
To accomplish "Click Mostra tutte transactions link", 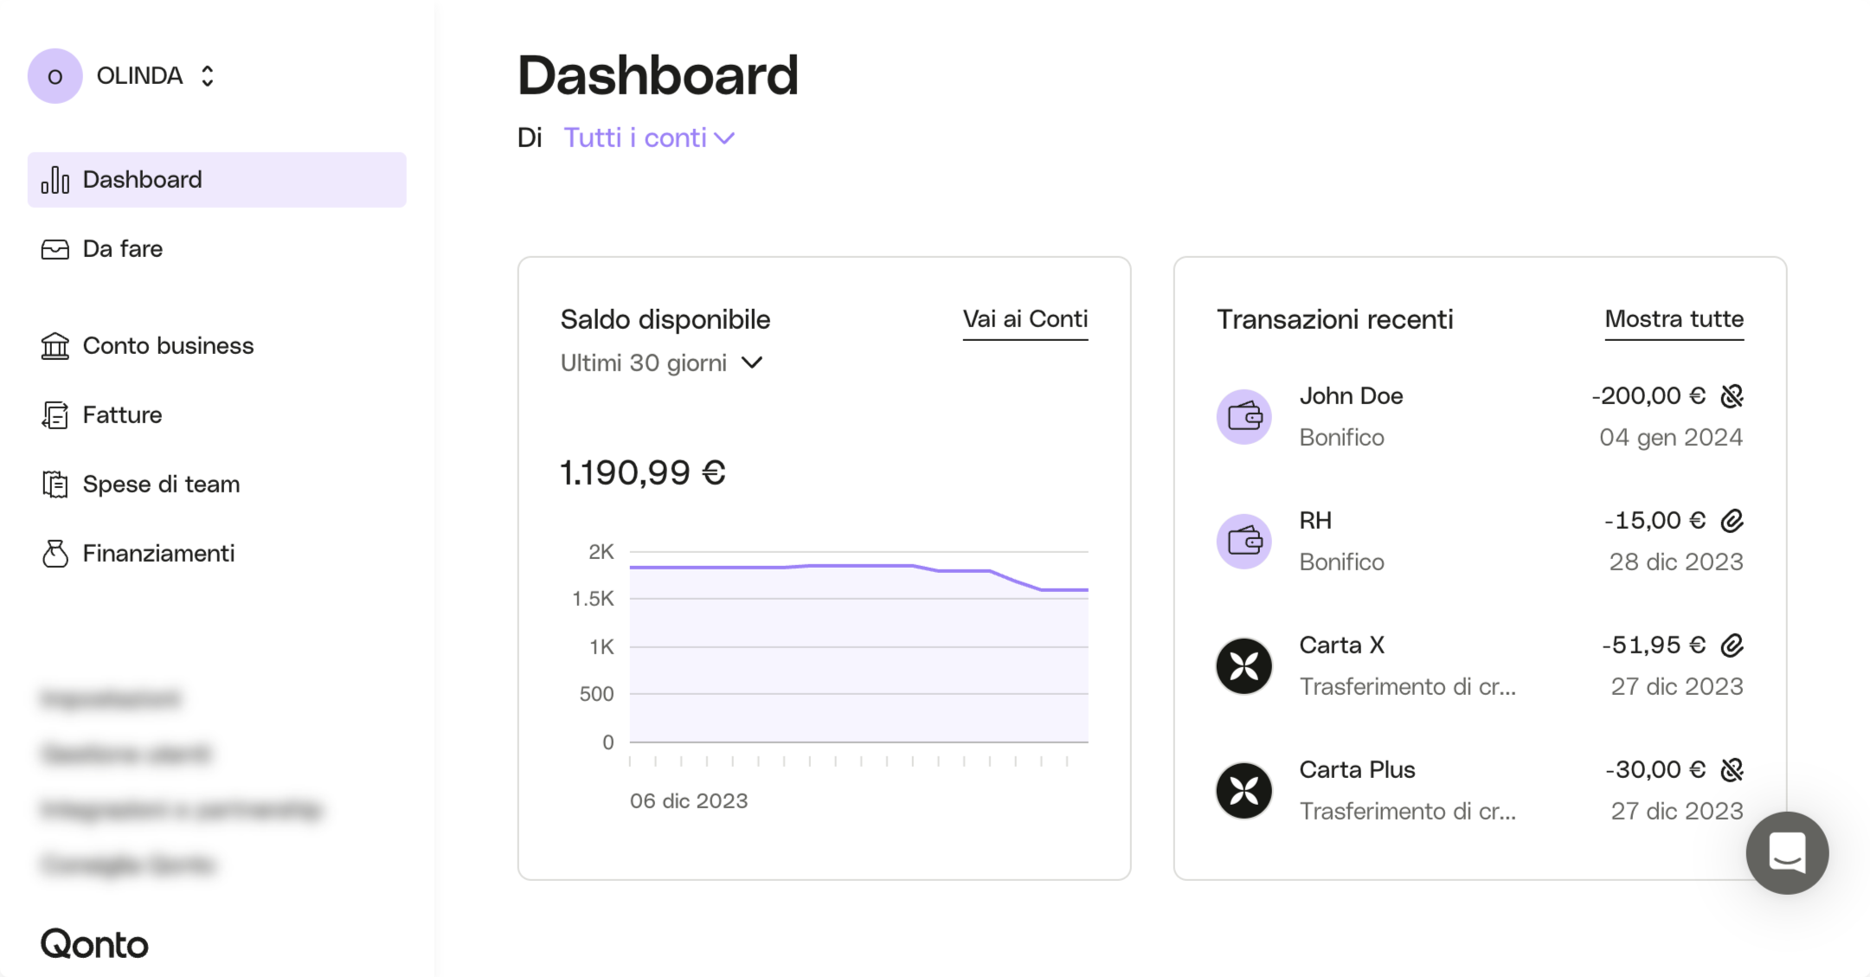I will click(x=1674, y=319).
